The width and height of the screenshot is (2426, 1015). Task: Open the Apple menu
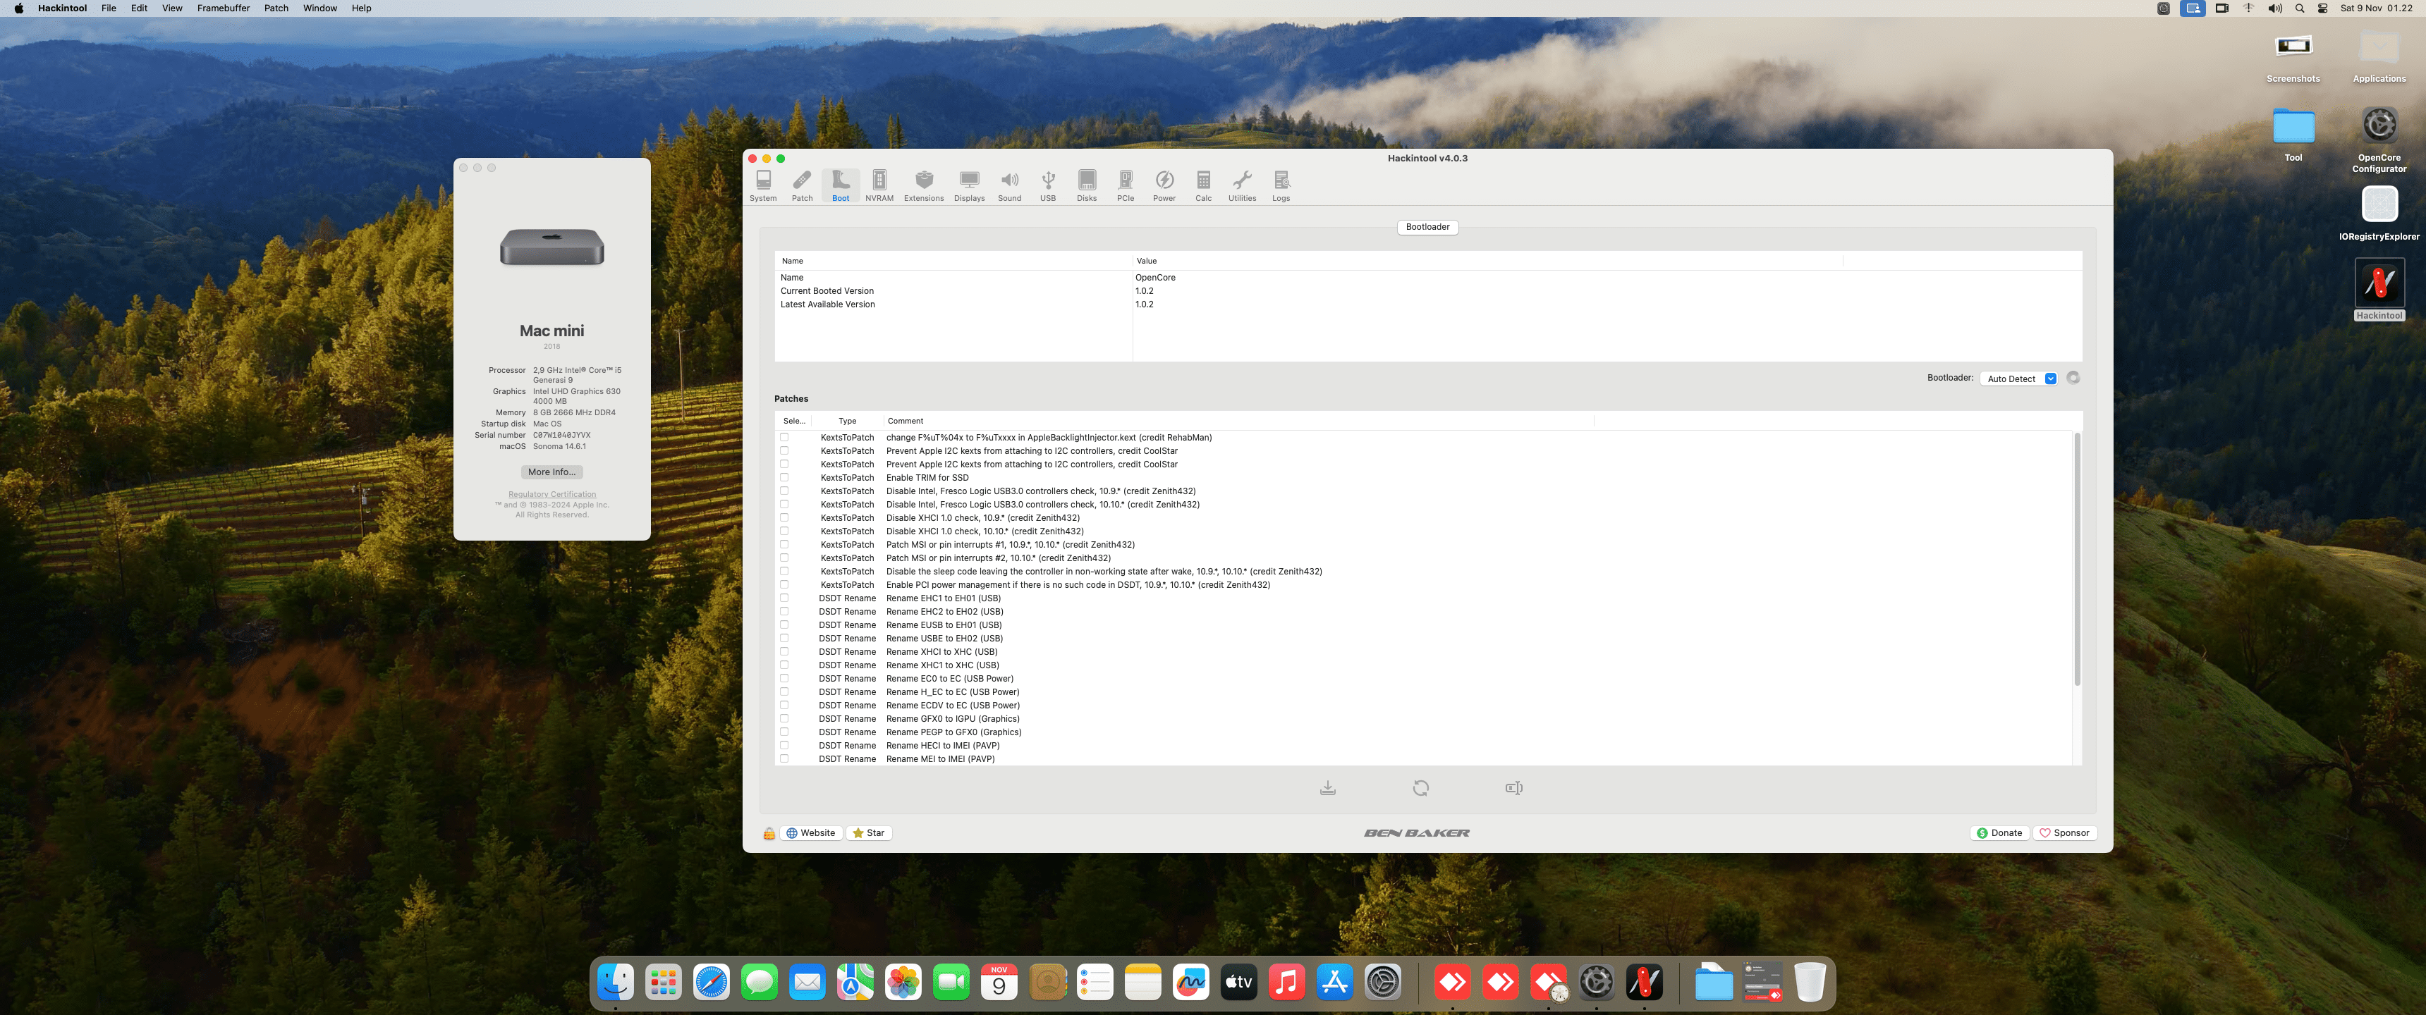19,8
